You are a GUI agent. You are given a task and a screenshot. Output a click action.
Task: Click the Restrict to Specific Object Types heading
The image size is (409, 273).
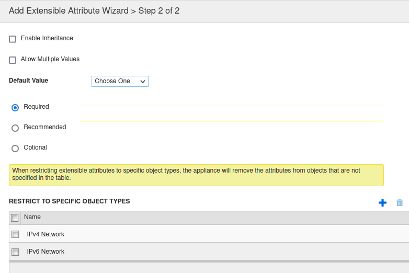pyautogui.click(x=70, y=201)
